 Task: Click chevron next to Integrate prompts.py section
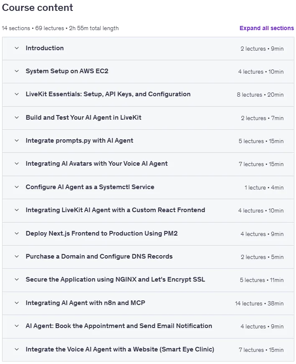17,141
